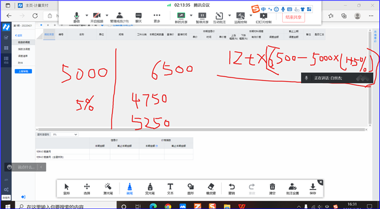The height and width of the screenshot is (209, 380).
Task: Open the 图形 shapes tool
Action: [191, 189]
